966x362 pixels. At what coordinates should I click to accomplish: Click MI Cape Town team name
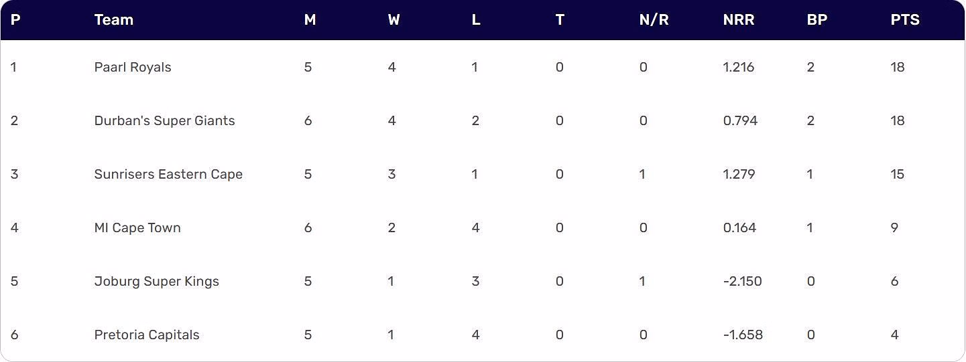pyautogui.click(x=137, y=228)
